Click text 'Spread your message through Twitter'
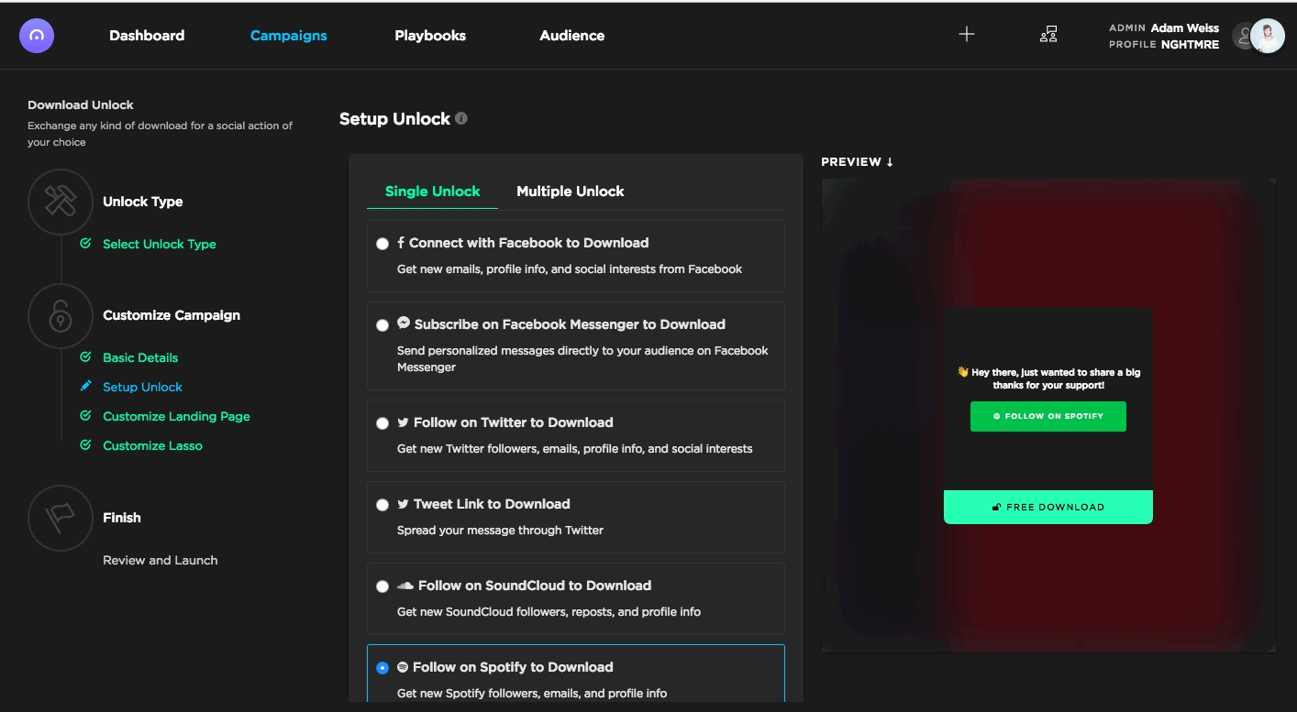This screenshot has width=1297, height=712. tap(500, 530)
